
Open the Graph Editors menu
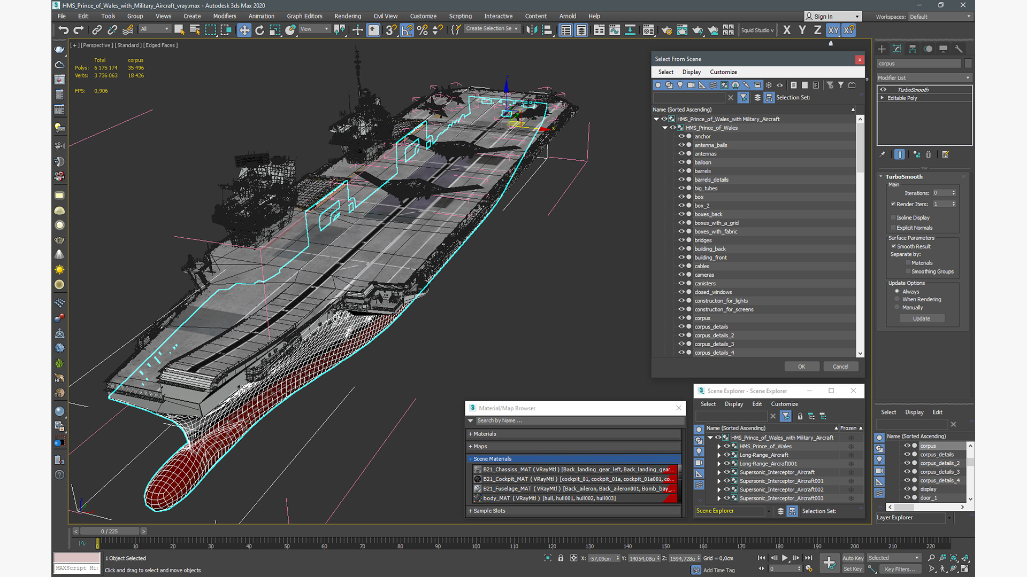click(x=304, y=16)
